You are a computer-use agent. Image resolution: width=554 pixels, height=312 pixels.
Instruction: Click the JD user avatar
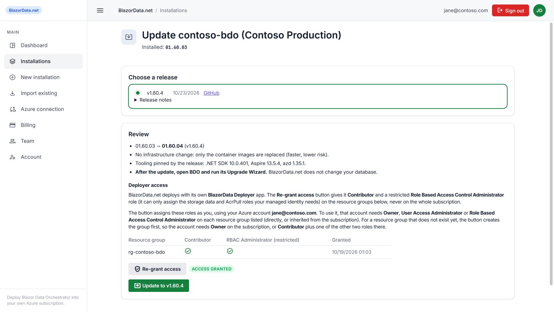pyautogui.click(x=539, y=10)
